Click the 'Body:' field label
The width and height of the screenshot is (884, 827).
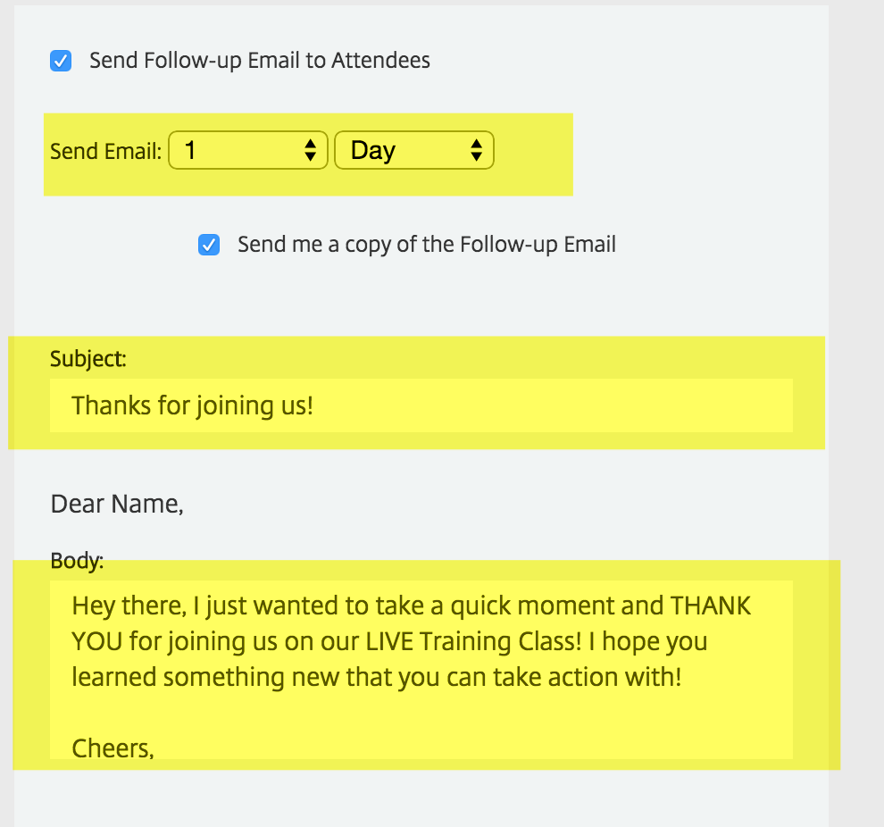click(77, 562)
